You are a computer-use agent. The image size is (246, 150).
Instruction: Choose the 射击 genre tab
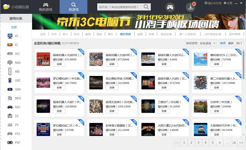[x=76, y=34]
